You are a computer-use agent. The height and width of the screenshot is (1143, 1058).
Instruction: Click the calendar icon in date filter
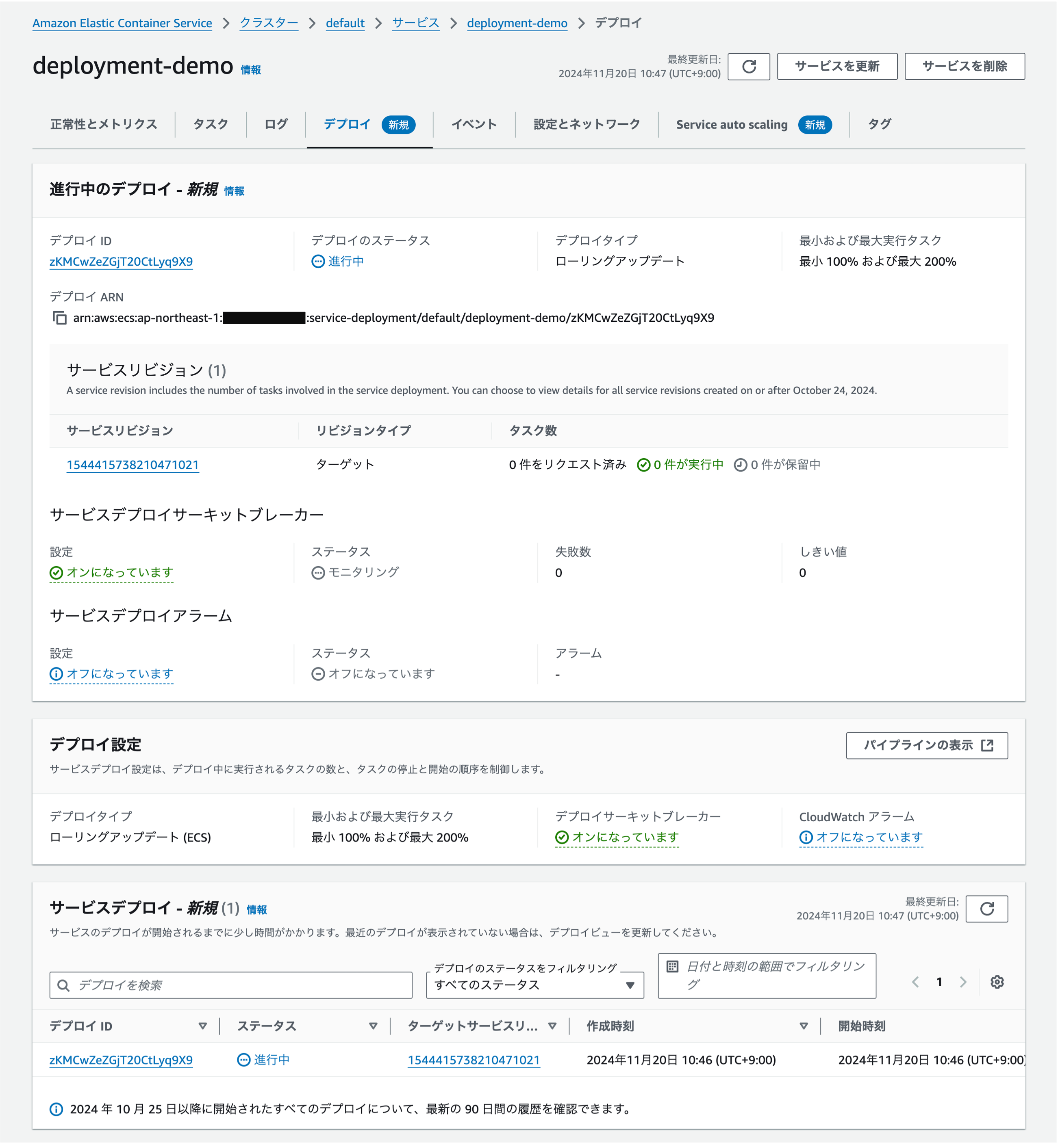673,966
